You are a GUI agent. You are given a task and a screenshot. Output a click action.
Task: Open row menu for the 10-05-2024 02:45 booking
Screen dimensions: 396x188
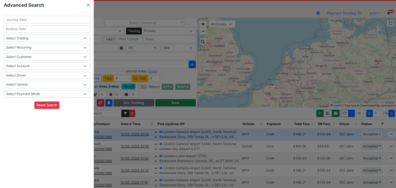click(x=391, y=146)
